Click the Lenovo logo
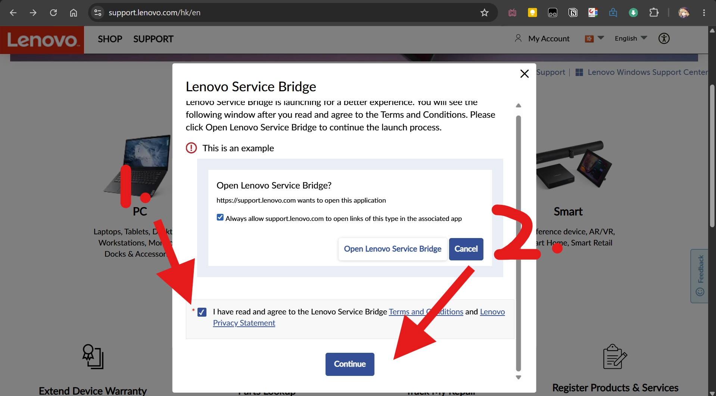 coord(42,40)
